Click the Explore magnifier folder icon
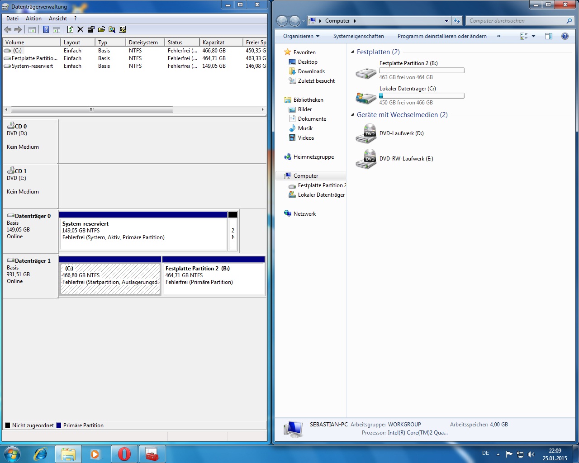 coord(112,30)
